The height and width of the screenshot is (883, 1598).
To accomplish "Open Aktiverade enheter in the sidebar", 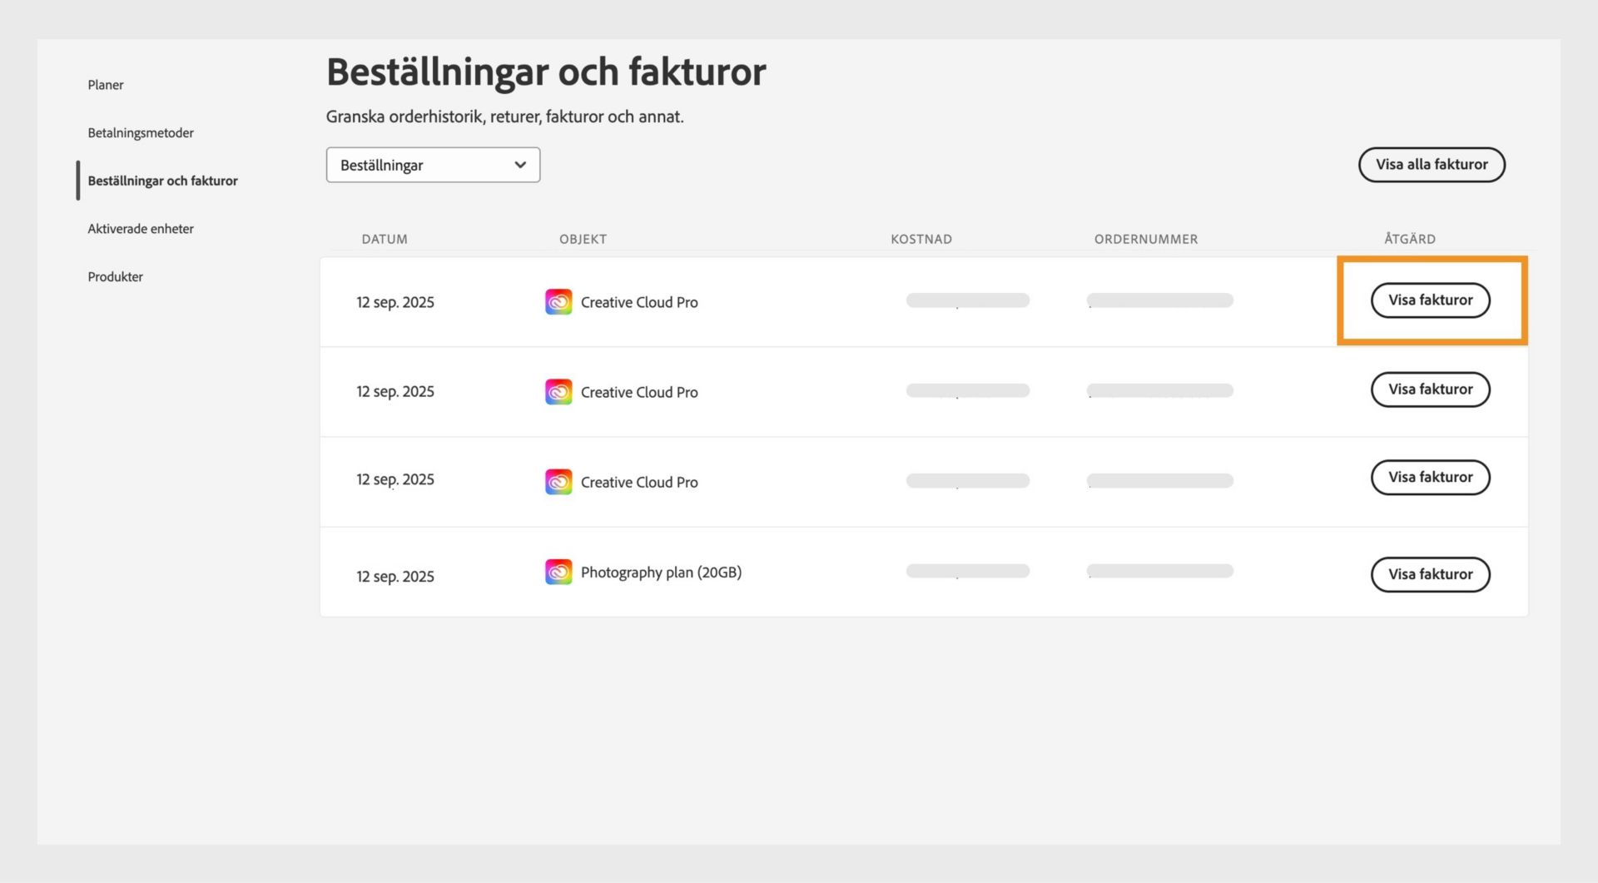I will [x=141, y=229].
